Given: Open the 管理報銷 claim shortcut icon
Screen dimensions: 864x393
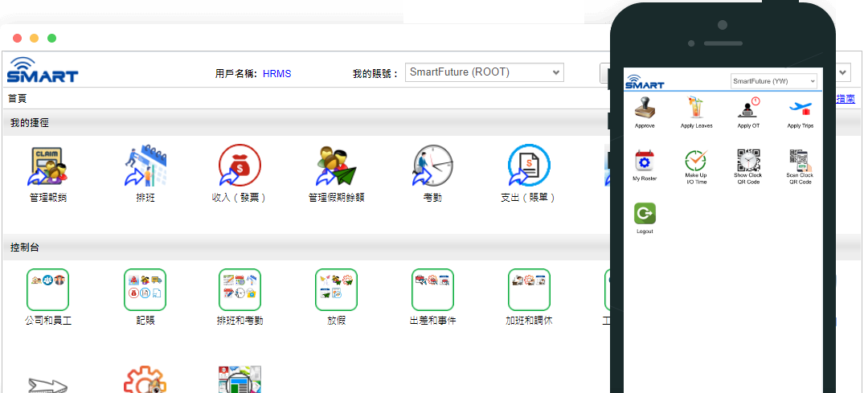Looking at the screenshot, I should 47,166.
